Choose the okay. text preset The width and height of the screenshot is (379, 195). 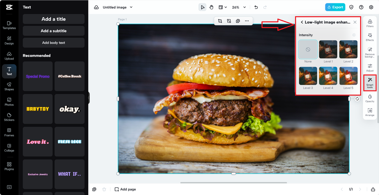[70, 109]
